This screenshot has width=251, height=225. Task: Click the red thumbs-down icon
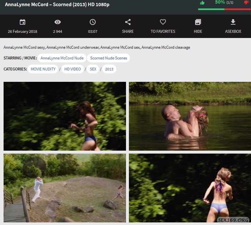pos(246,3)
